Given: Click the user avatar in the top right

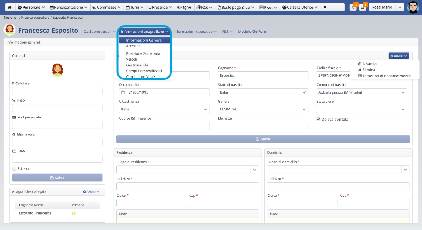Looking at the screenshot, I should [413, 7].
